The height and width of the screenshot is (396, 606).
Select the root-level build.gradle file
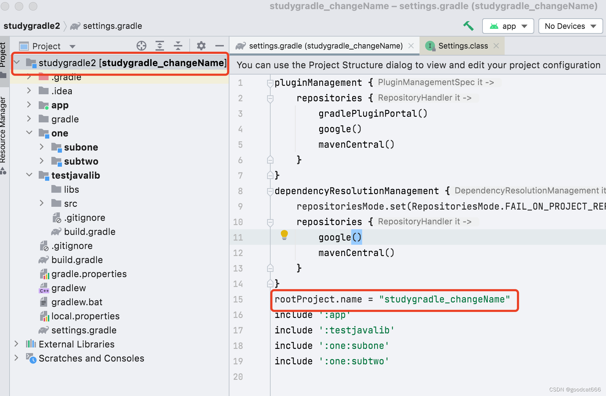[71, 260]
